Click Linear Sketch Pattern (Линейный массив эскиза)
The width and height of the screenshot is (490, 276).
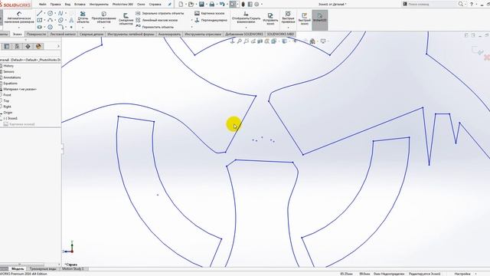point(156,20)
